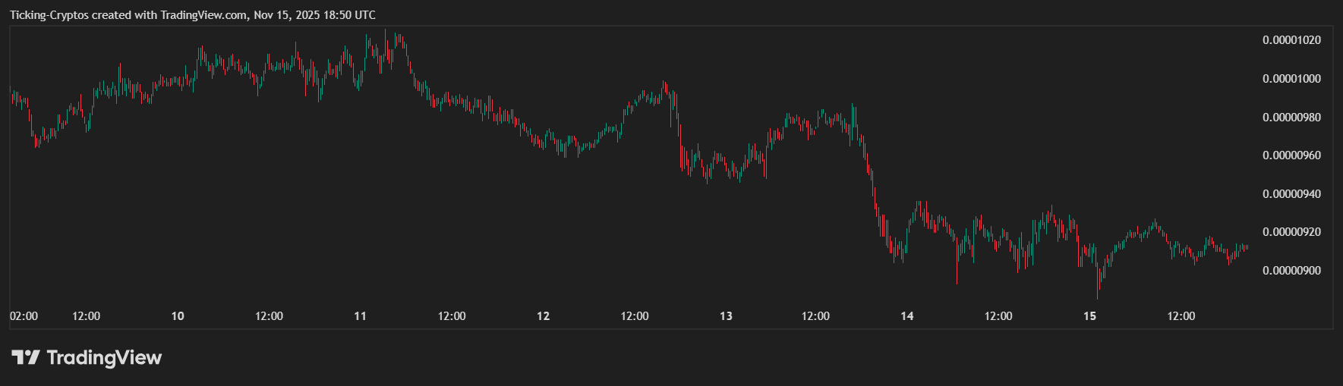Image resolution: width=1343 pixels, height=386 pixels.
Task: Click the 0.00000980 price level label
Action: 1291,118
